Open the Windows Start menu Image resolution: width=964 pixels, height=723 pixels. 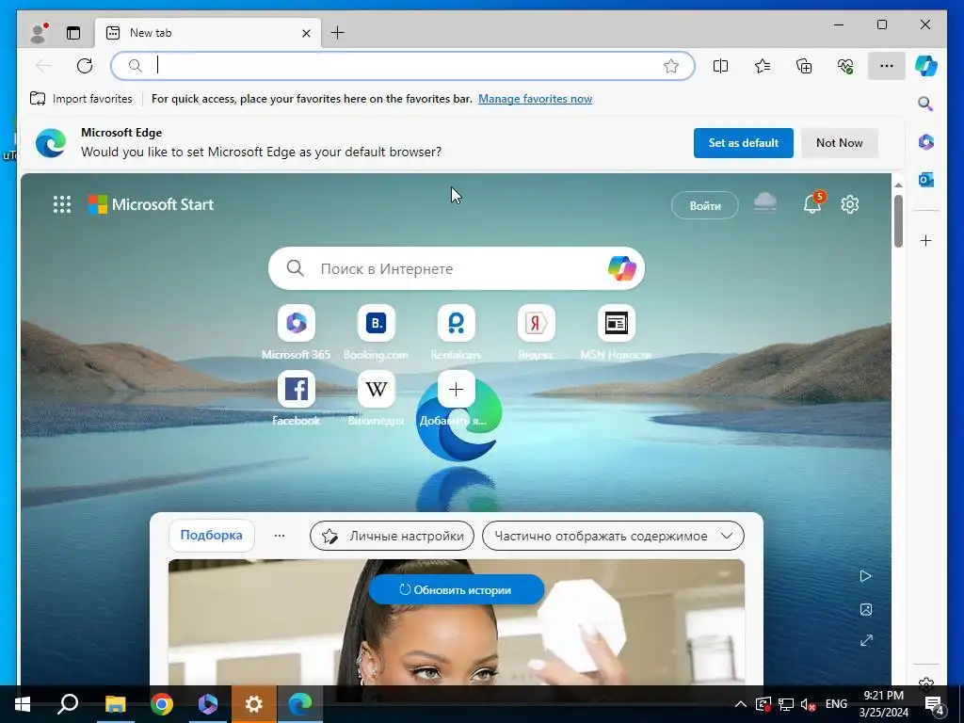[23, 704]
